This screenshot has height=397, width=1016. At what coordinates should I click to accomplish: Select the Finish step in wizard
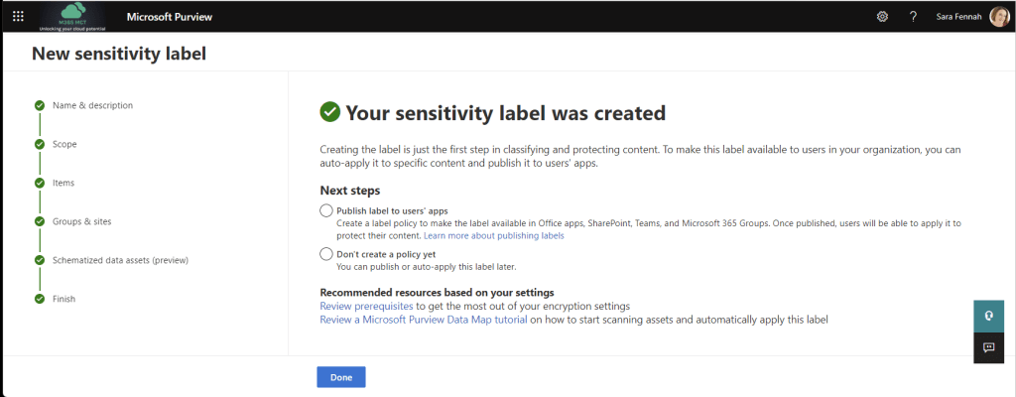(x=64, y=299)
